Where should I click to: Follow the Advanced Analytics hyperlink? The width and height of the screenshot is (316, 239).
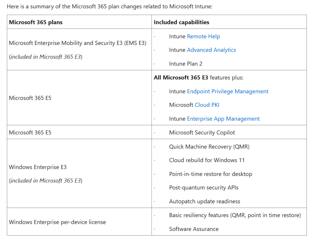[x=211, y=50]
